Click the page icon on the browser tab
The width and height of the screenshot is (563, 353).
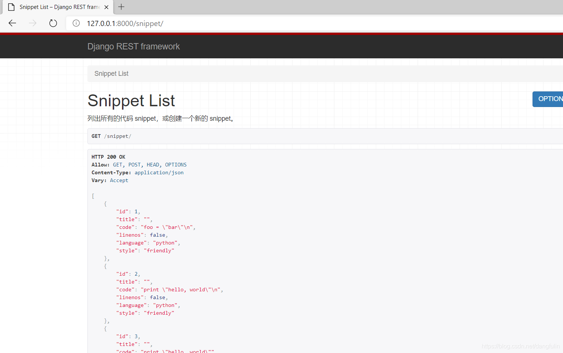[x=11, y=7]
